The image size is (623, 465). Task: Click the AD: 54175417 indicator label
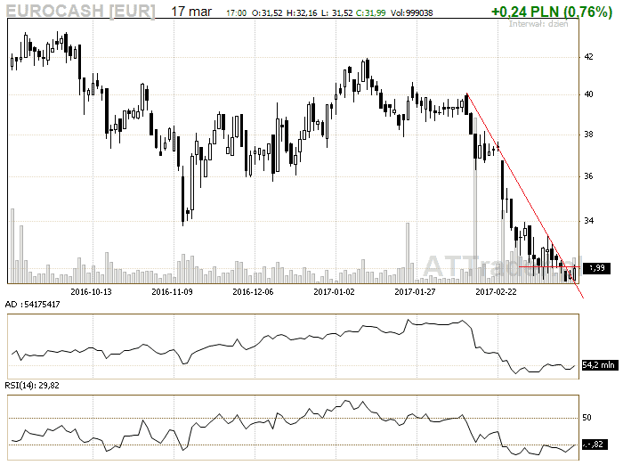pyautogui.click(x=35, y=305)
